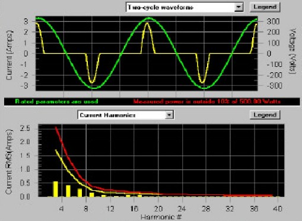Open the Legend for the harmonics graph
The width and height of the screenshot is (302, 221).
click(x=265, y=115)
